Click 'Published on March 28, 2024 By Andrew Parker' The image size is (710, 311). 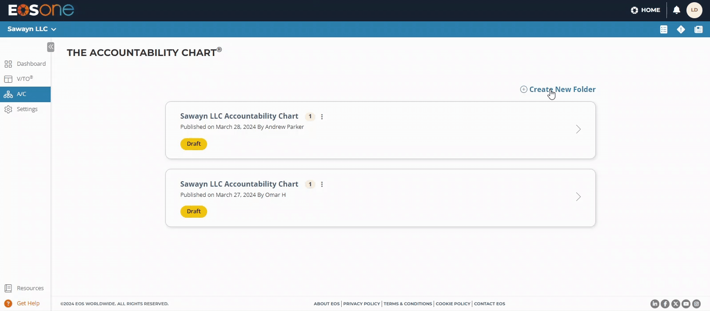[242, 127]
